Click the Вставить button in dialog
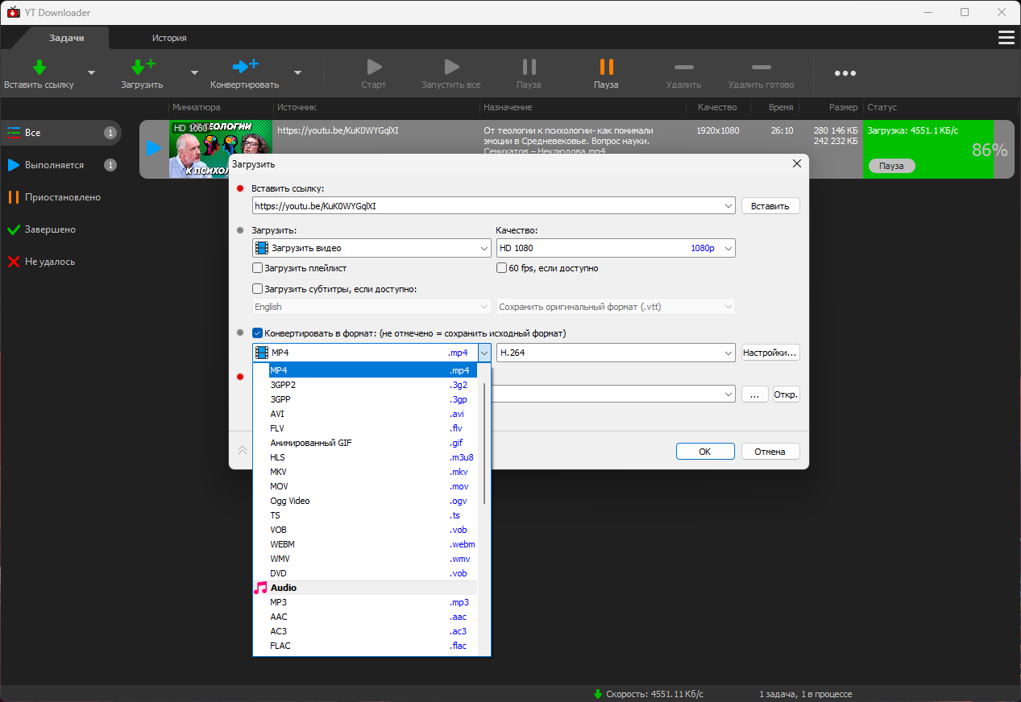The width and height of the screenshot is (1021, 702). (770, 206)
